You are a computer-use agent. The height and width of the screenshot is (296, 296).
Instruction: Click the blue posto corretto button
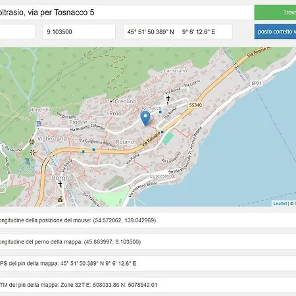pyautogui.click(x=275, y=32)
